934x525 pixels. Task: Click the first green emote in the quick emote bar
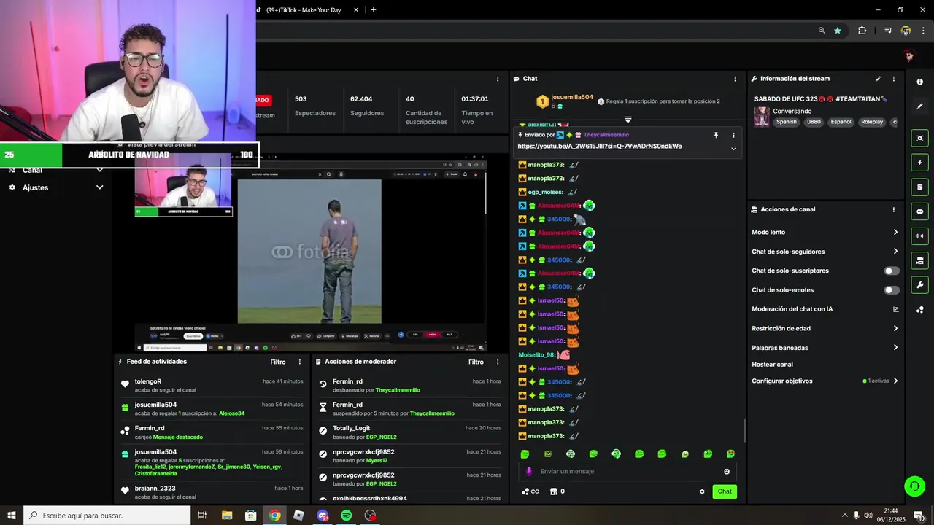tap(525, 454)
